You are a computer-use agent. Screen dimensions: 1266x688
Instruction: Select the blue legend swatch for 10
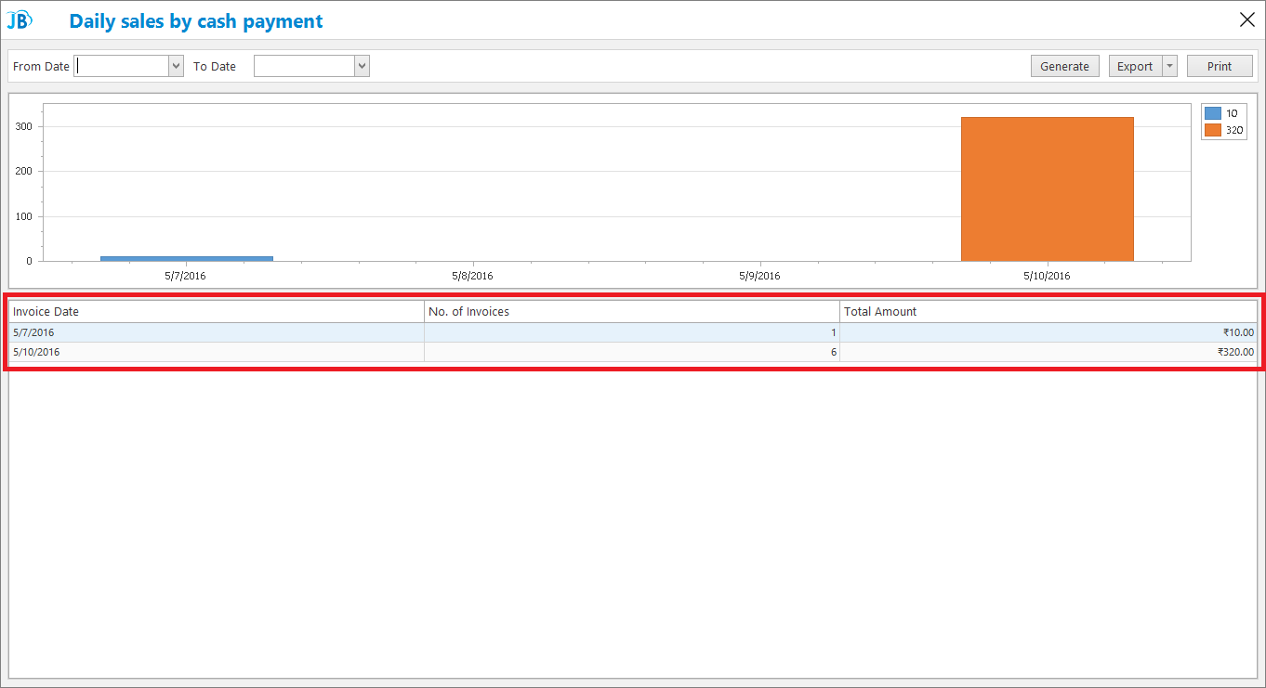(x=1213, y=113)
